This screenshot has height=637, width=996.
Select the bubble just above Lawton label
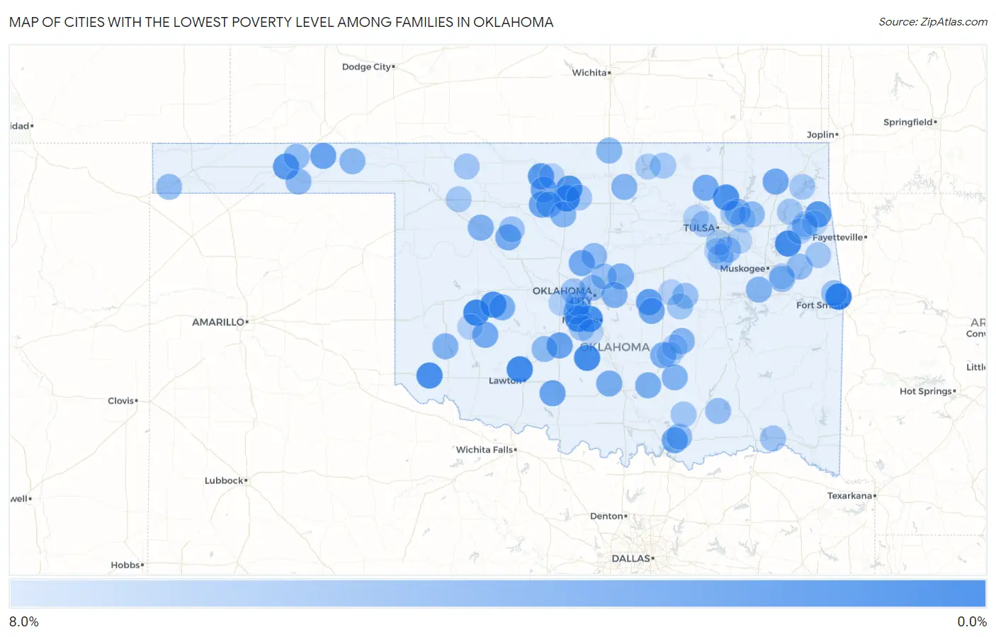pyautogui.click(x=519, y=369)
